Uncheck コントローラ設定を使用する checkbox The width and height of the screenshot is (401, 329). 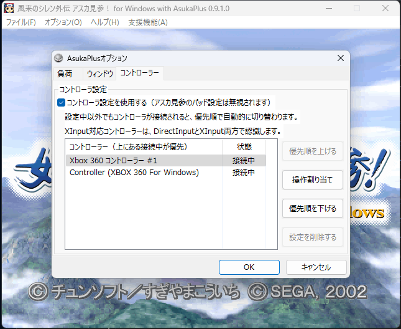pos(61,103)
